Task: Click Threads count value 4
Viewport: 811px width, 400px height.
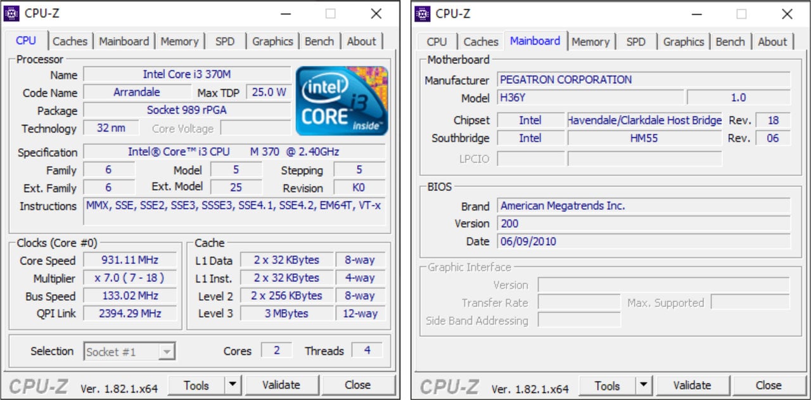Action: [x=367, y=351]
